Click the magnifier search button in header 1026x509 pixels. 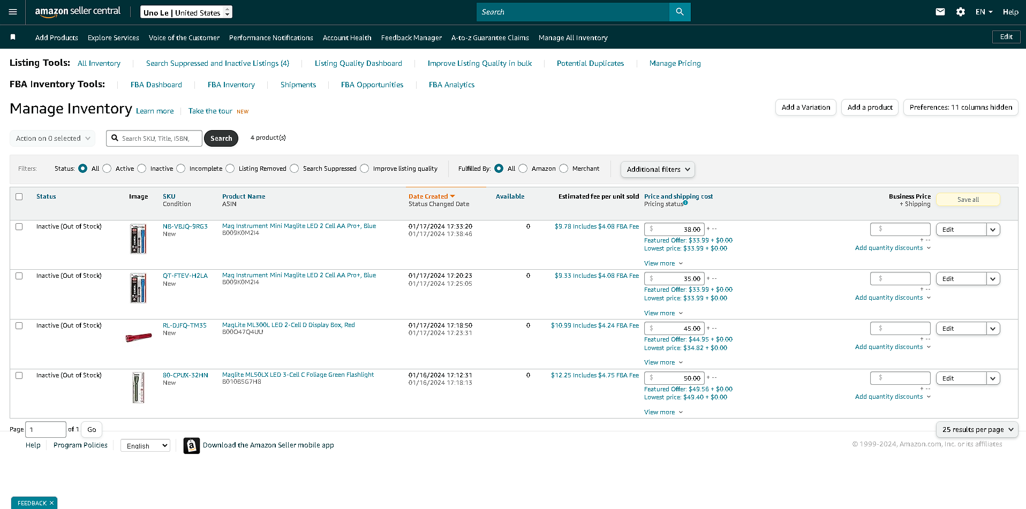[x=680, y=12]
